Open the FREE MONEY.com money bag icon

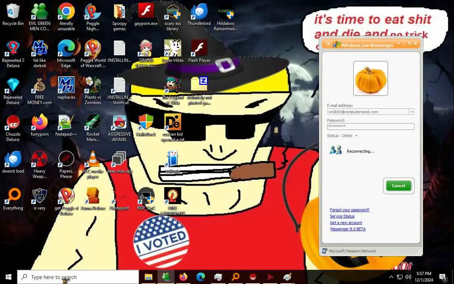point(39,91)
